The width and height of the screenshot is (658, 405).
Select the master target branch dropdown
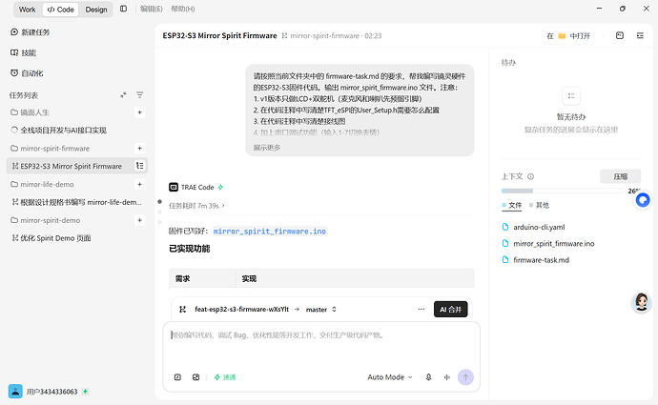tap(321, 310)
